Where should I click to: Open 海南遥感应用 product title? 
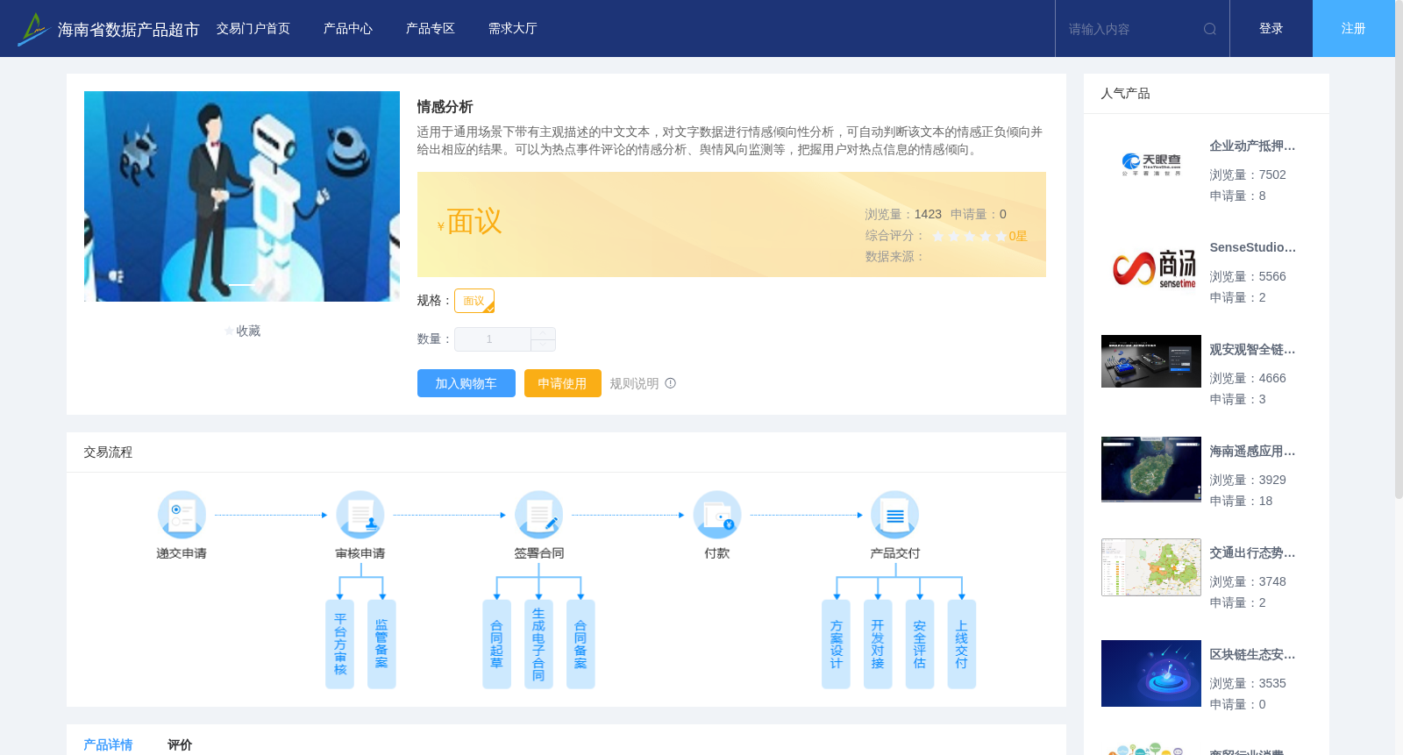coord(1252,452)
